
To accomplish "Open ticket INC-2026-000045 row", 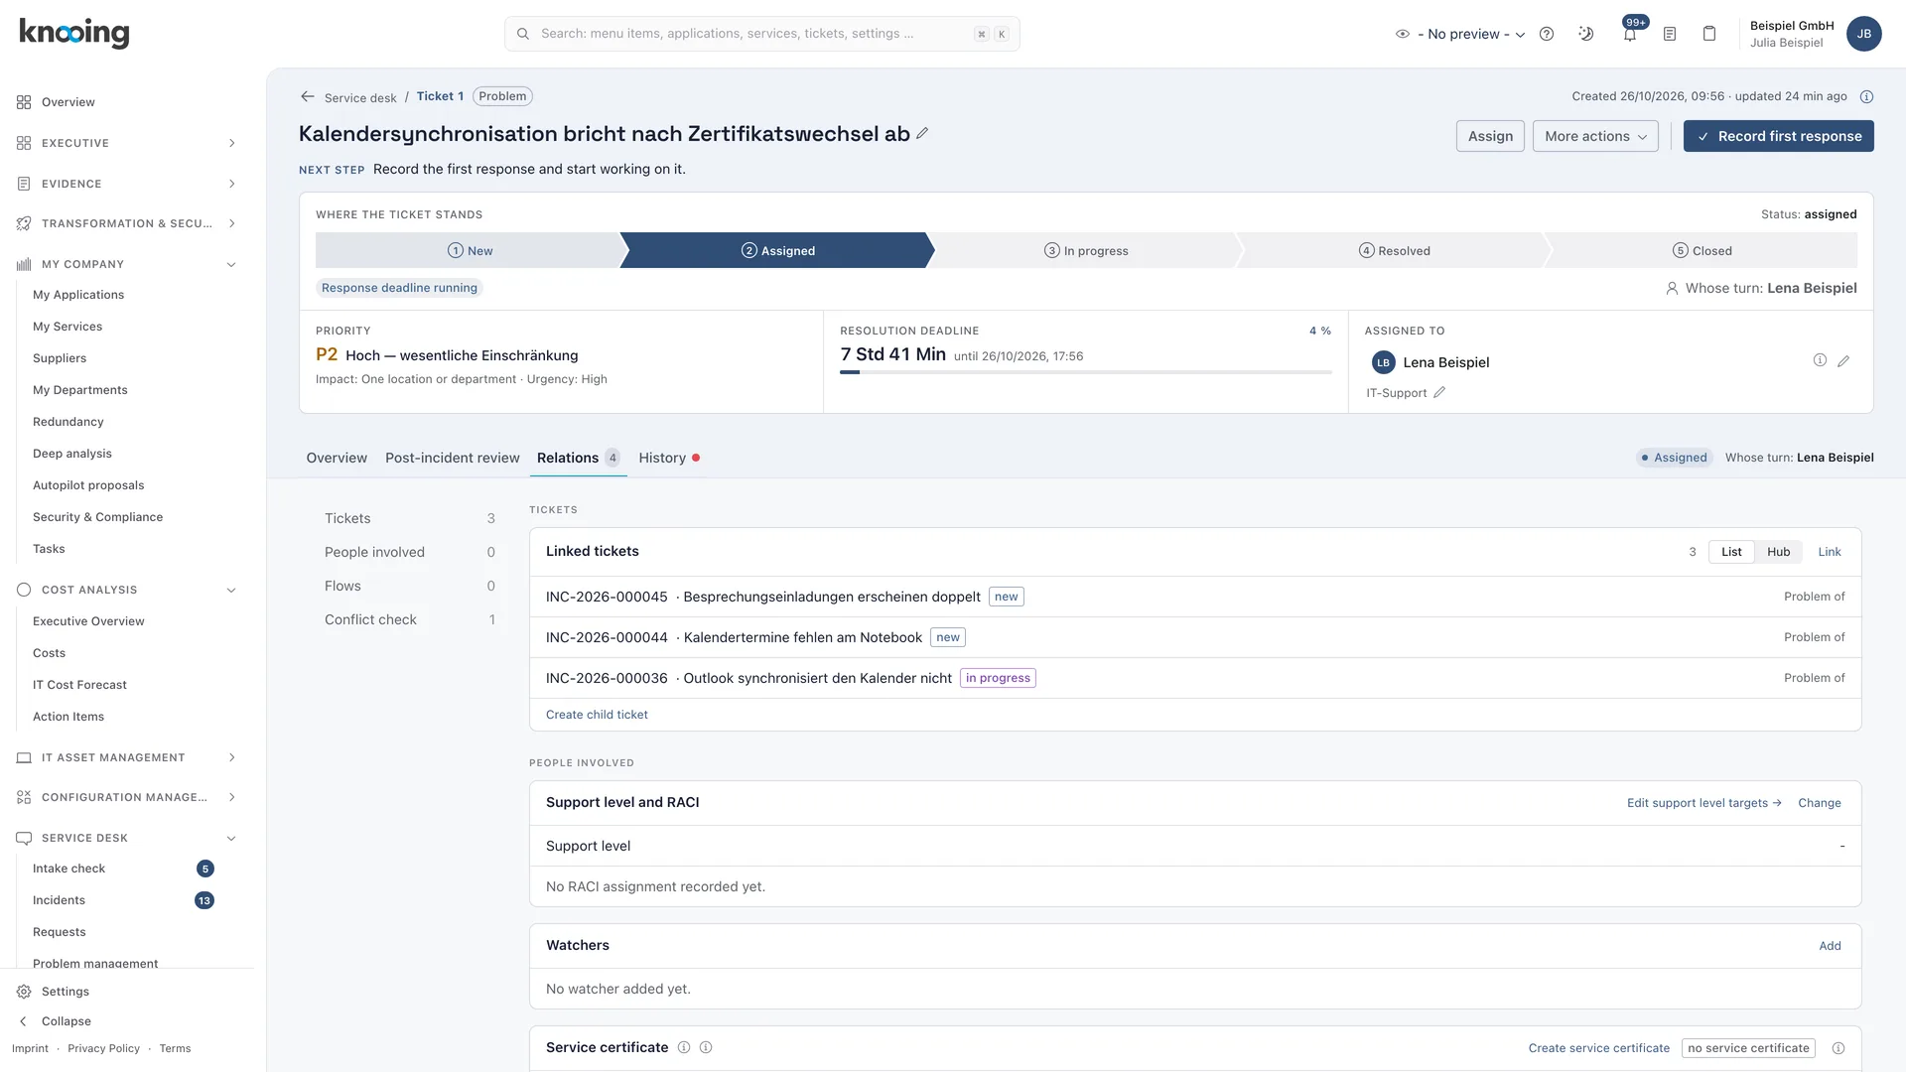I will (1195, 597).
